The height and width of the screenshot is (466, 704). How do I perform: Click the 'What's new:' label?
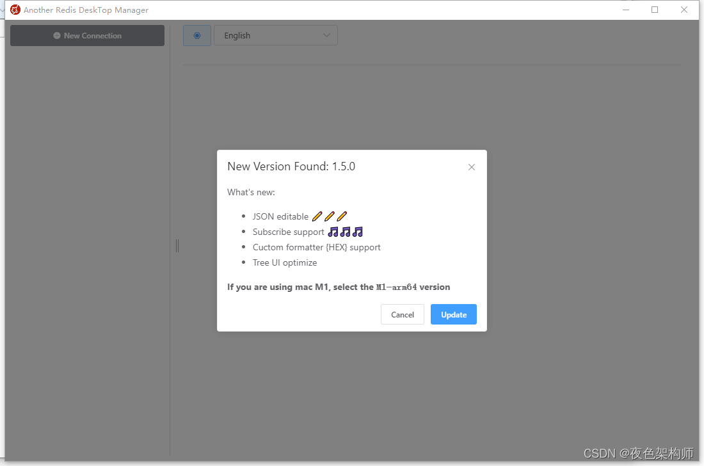coord(251,192)
